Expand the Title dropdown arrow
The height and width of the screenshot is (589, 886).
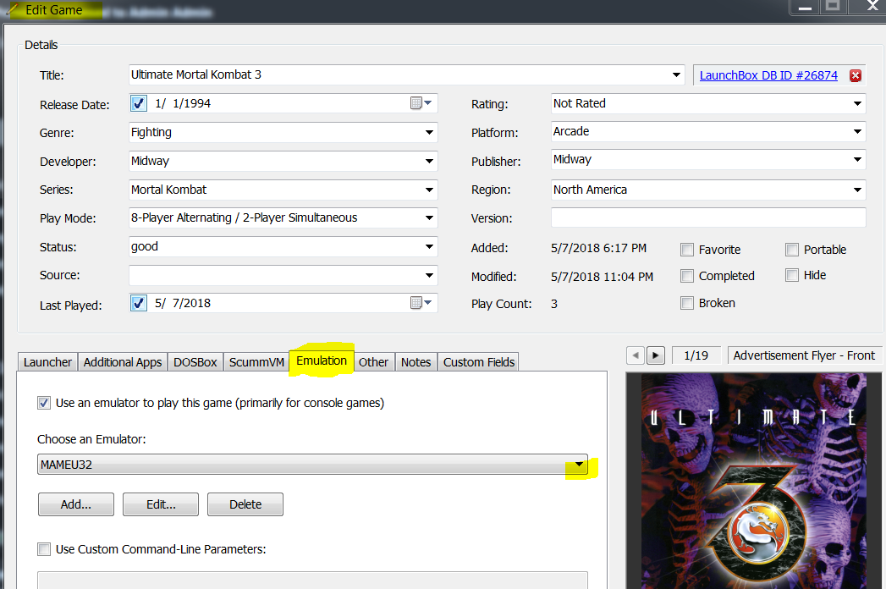(676, 74)
